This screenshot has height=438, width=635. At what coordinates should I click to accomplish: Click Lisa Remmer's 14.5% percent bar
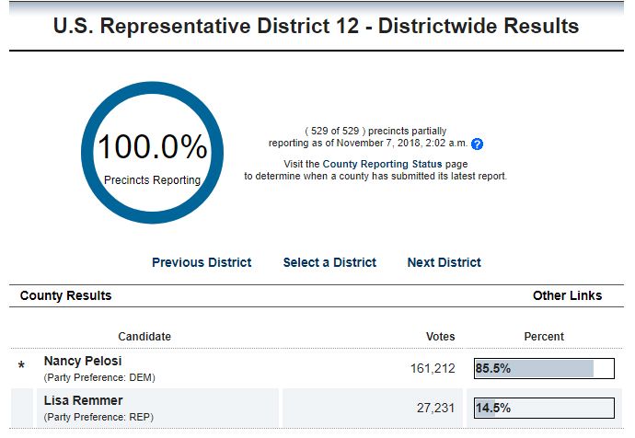[543, 408]
